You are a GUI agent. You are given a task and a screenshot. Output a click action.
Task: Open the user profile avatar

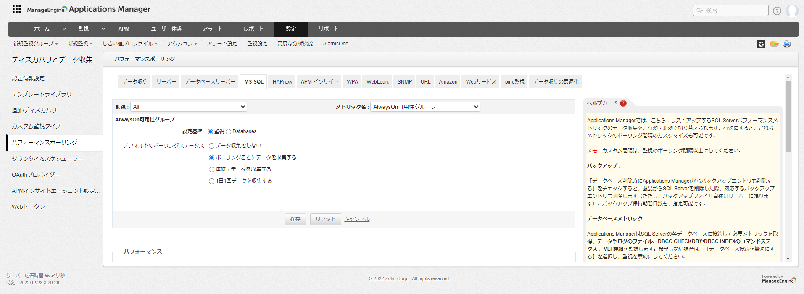point(792,10)
